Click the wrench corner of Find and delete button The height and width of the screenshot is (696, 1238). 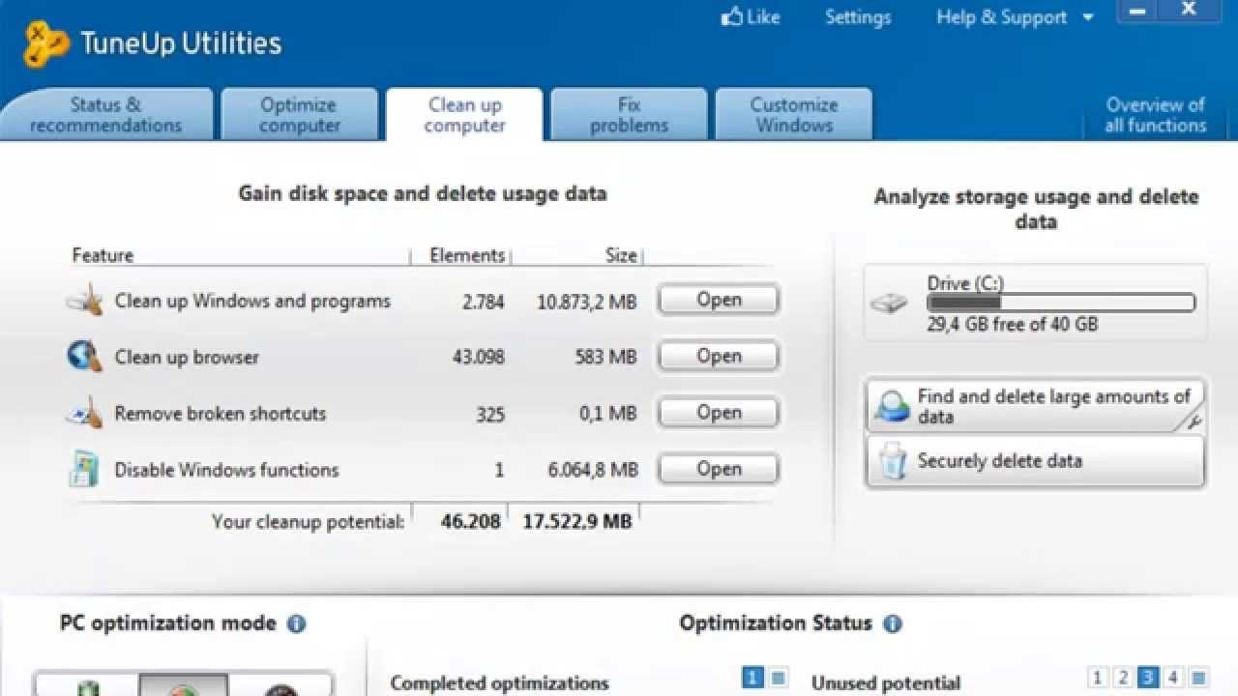[1194, 421]
